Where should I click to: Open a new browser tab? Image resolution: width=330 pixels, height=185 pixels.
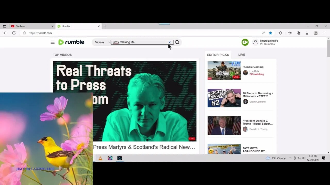point(105,26)
